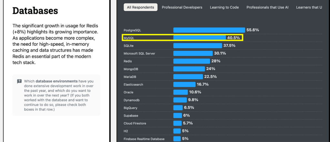Switch to Professional Developers tab
Screen dimensions: 330x142
coord(182,7)
